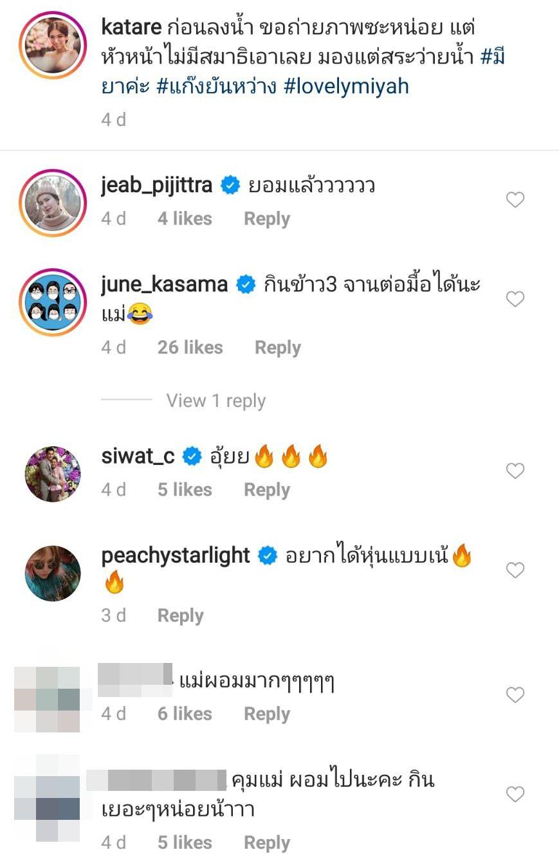The width and height of the screenshot is (559, 861).
Task: Open siwat_c's profile photo
Action: coord(53,474)
